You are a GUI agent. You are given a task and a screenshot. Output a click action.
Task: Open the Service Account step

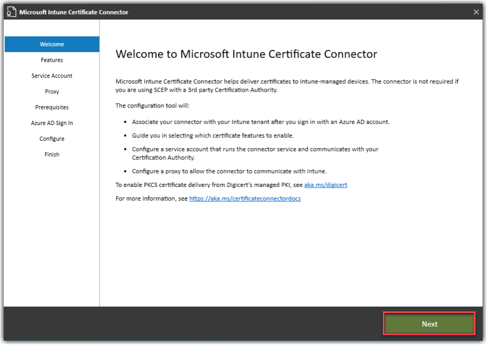tap(52, 76)
